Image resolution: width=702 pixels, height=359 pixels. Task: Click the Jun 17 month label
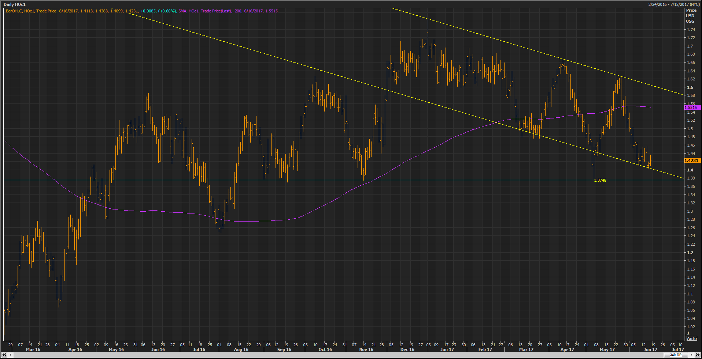(x=650, y=349)
